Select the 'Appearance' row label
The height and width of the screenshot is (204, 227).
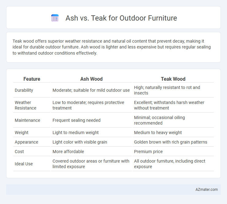26,142
